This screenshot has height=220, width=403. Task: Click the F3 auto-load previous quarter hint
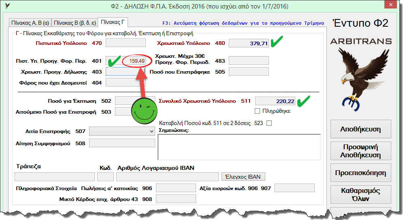click(243, 23)
